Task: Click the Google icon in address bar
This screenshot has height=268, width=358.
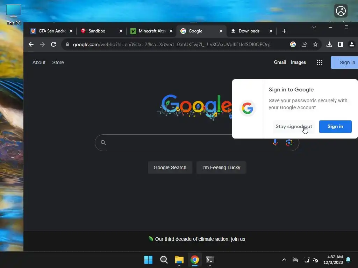Action: [293, 44]
